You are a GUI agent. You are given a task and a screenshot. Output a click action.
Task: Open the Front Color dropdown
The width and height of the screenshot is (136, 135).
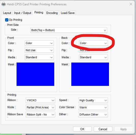pos(39,43)
